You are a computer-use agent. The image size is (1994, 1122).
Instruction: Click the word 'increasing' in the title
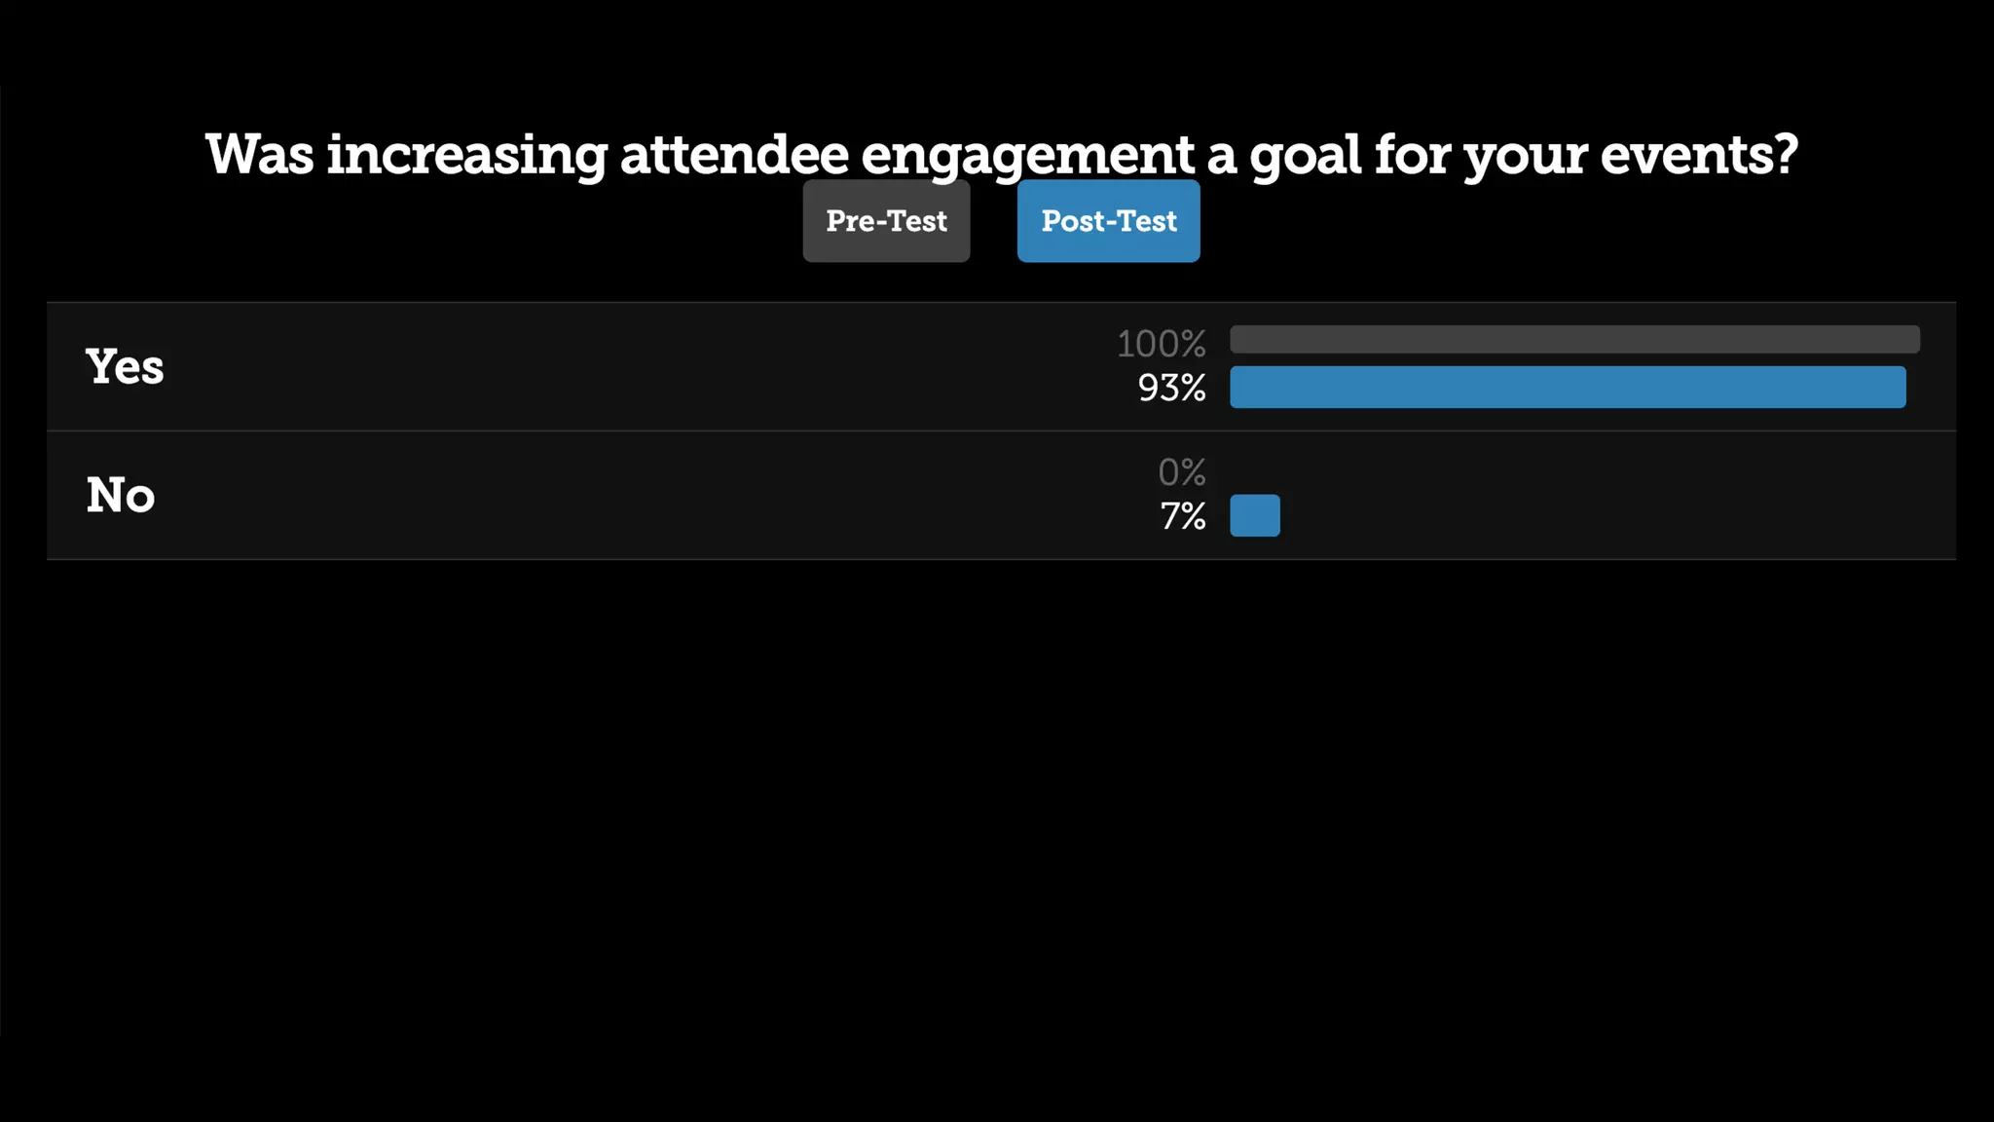point(467,156)
